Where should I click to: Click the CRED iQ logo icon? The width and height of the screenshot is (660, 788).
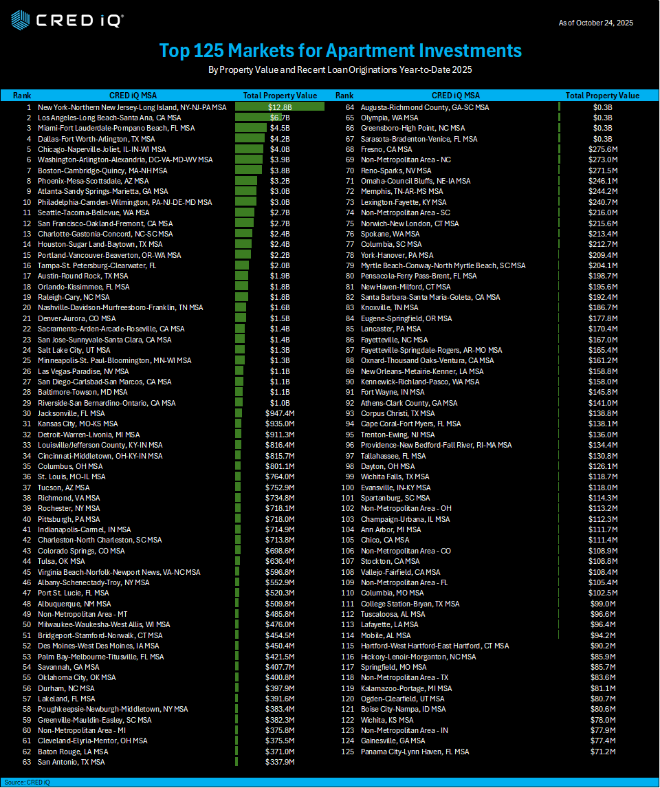(x=21, y=20)
